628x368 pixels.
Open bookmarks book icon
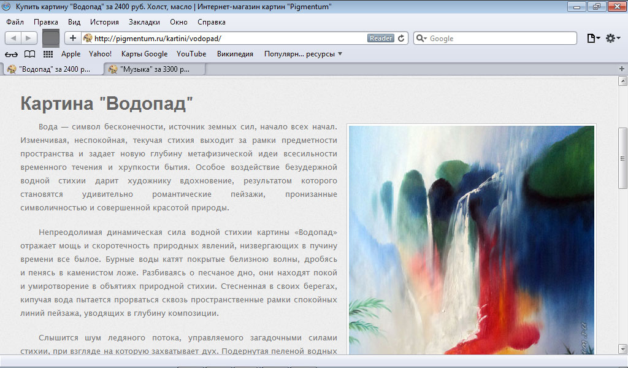point(29,54)
